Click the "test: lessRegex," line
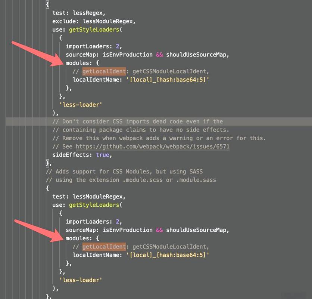 [79, 13]
